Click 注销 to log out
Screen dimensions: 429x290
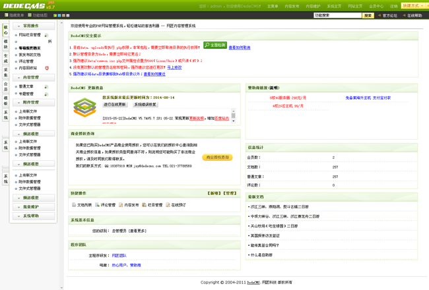click(394, 6)
